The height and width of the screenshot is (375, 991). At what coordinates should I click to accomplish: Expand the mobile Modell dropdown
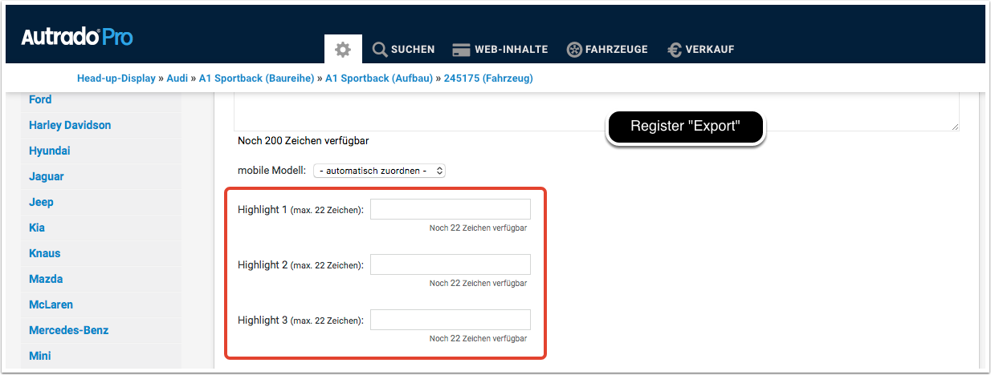(x=379, y=171)
